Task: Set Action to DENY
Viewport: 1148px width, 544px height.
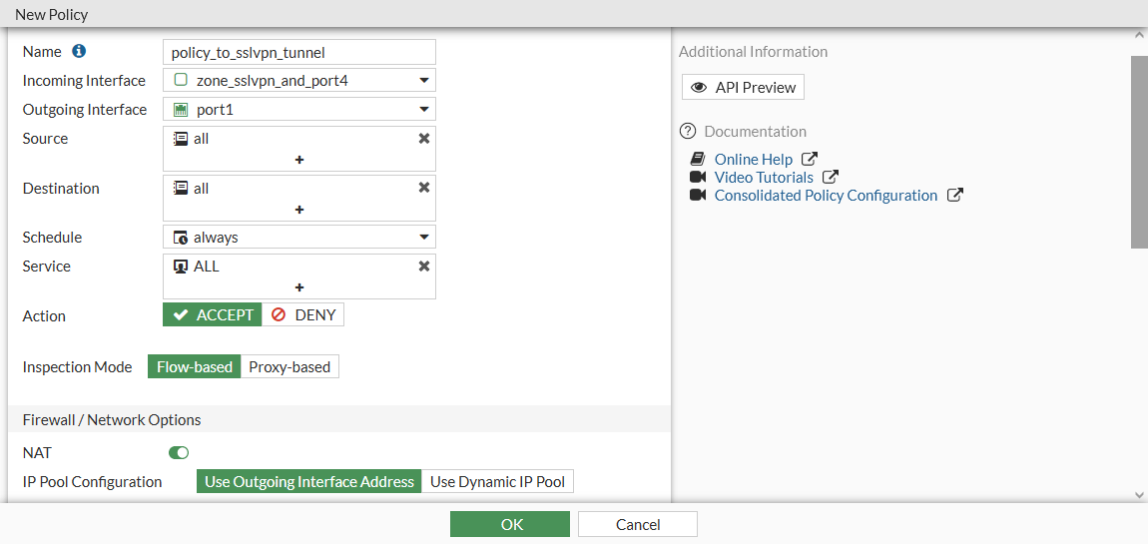Action: 303,315
